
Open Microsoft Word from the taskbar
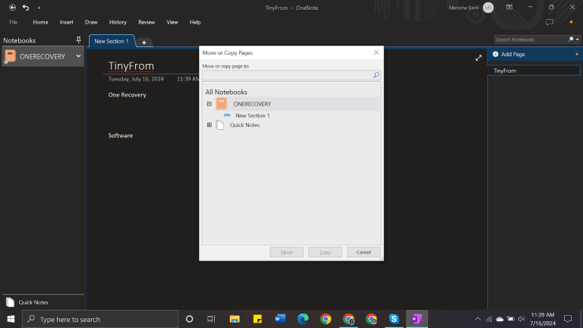point(280,319)
